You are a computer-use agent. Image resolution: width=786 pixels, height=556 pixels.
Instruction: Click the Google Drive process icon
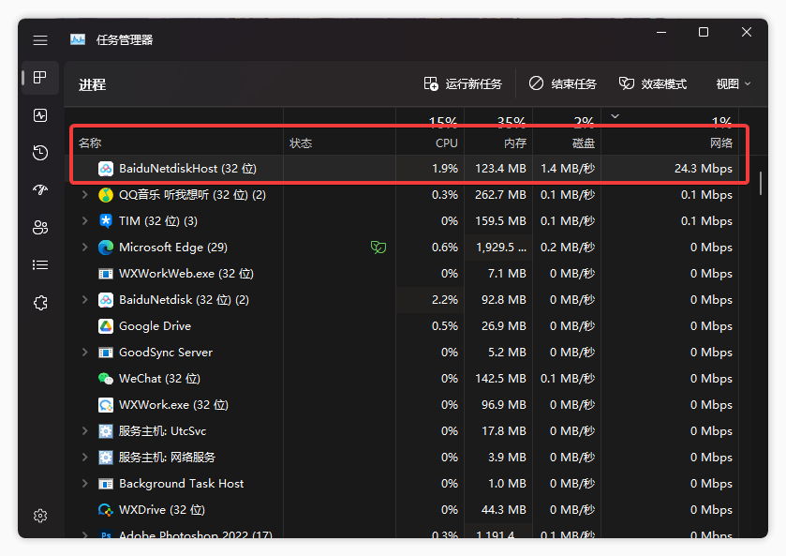(105, 326)
